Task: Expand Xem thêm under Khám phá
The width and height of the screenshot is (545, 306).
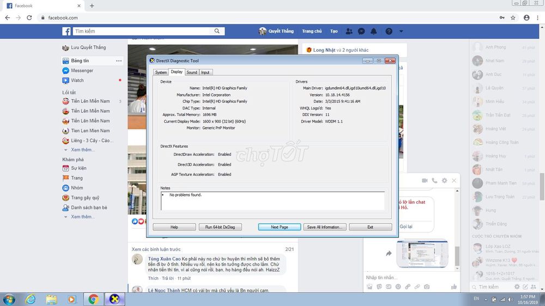Action: coord(83,217)
